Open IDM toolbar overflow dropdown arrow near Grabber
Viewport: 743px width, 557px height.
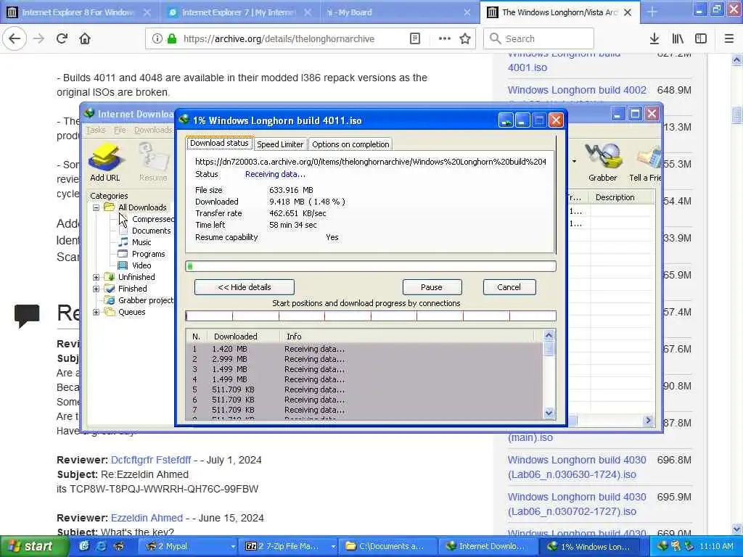click(575, 162)
